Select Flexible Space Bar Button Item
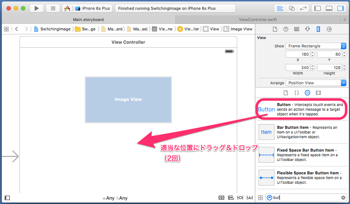This screenshot has height=204, width=350. point(303,178)
